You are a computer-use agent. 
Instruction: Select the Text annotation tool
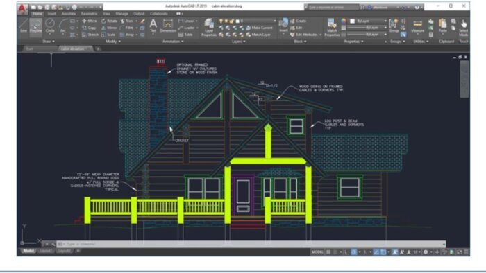[x=153, y=26]
